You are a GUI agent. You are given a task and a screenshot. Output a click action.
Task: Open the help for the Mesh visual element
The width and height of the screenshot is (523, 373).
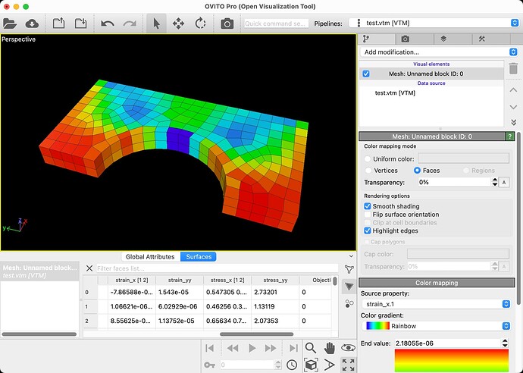tap(509, 136)
